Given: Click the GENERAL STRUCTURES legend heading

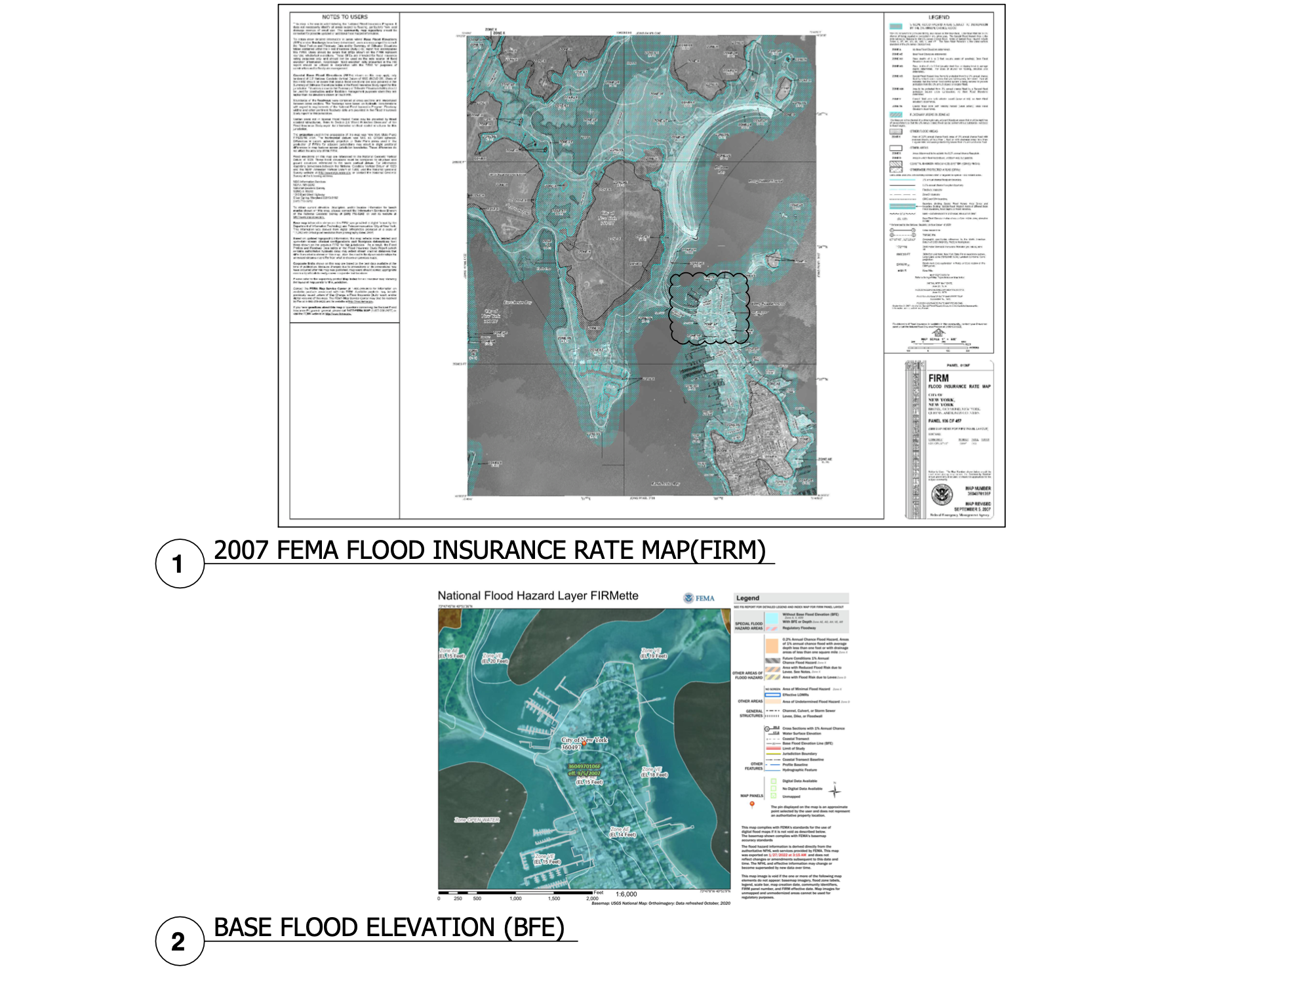Looking at the screenshot, I should [751, 713].
